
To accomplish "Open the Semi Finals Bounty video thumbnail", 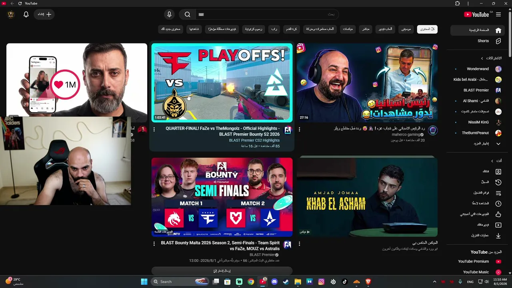I will pyautogui.click(x=222, y=197).
